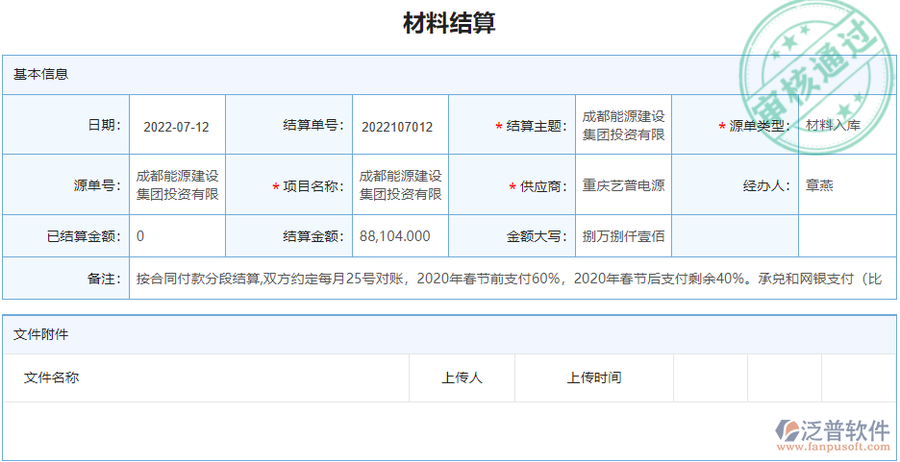Screen dimensions: 900x462
Task: Click the 上传时间 column header
Action: tap(593, 377)
